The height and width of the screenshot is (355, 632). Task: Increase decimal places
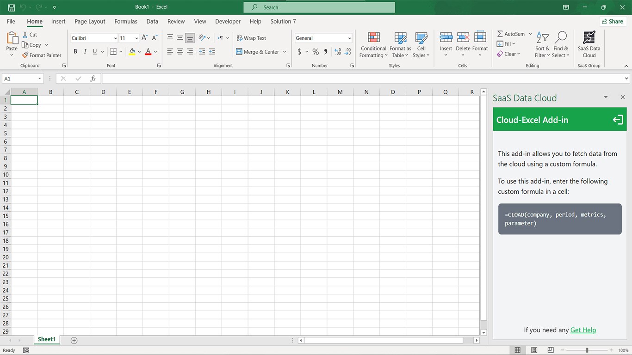point(338,52)
